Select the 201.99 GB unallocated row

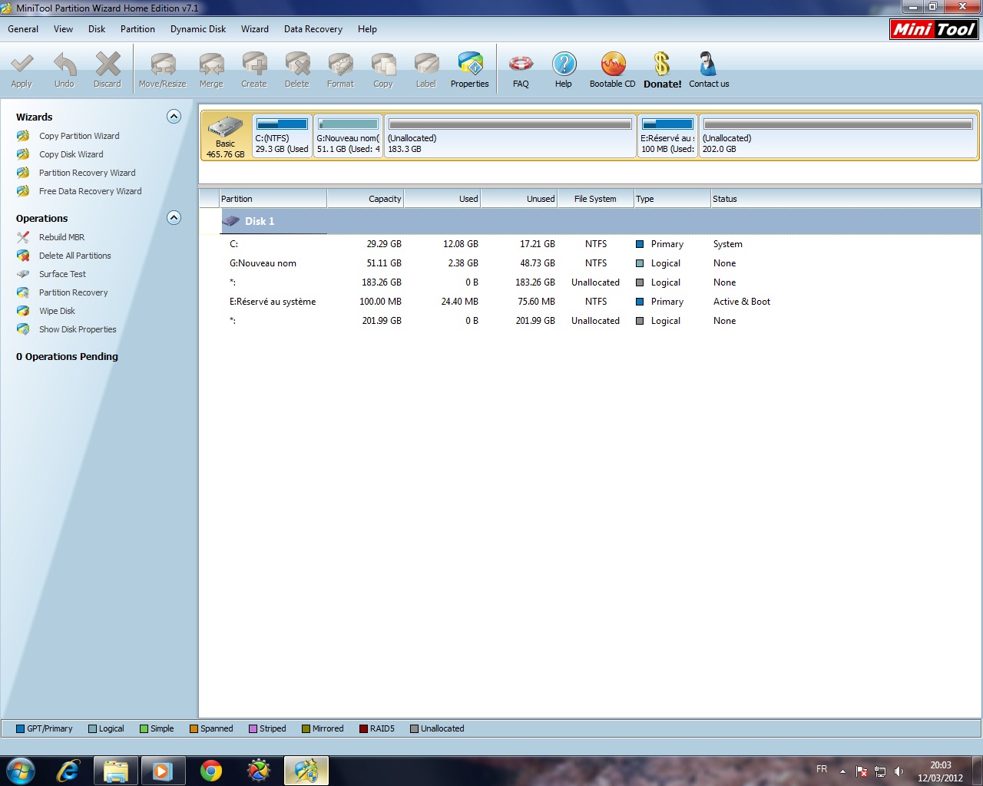click(590, 321)
